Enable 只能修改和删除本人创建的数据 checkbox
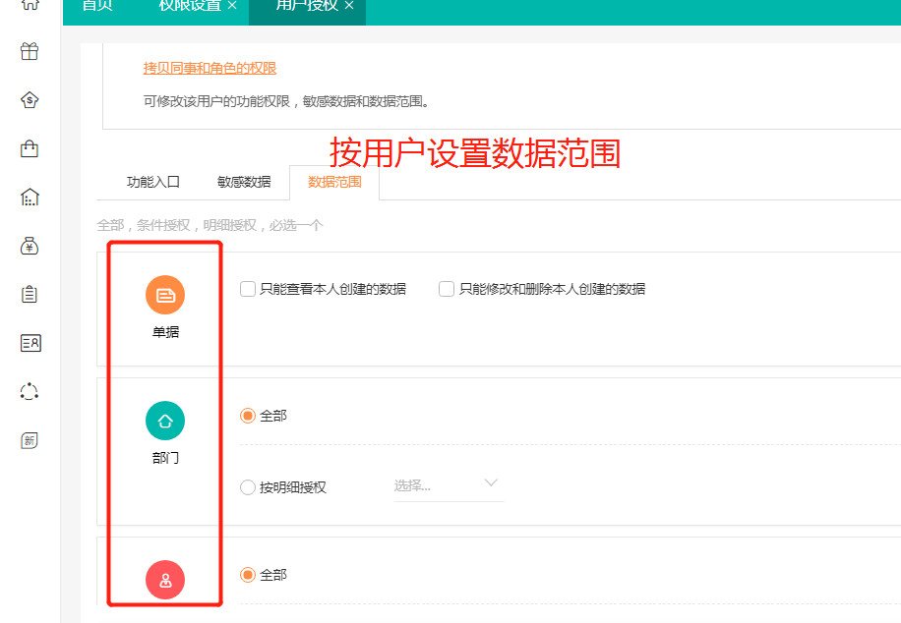The width and height of the screenshot is (901, 623). (x=447, y=289)
